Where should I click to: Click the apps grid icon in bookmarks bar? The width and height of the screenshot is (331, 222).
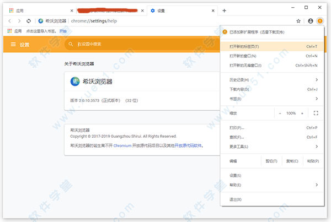coord(9,31)
